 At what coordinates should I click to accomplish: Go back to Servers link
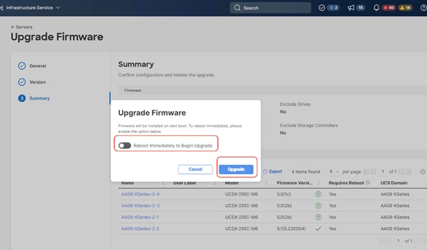click(21, 27)
